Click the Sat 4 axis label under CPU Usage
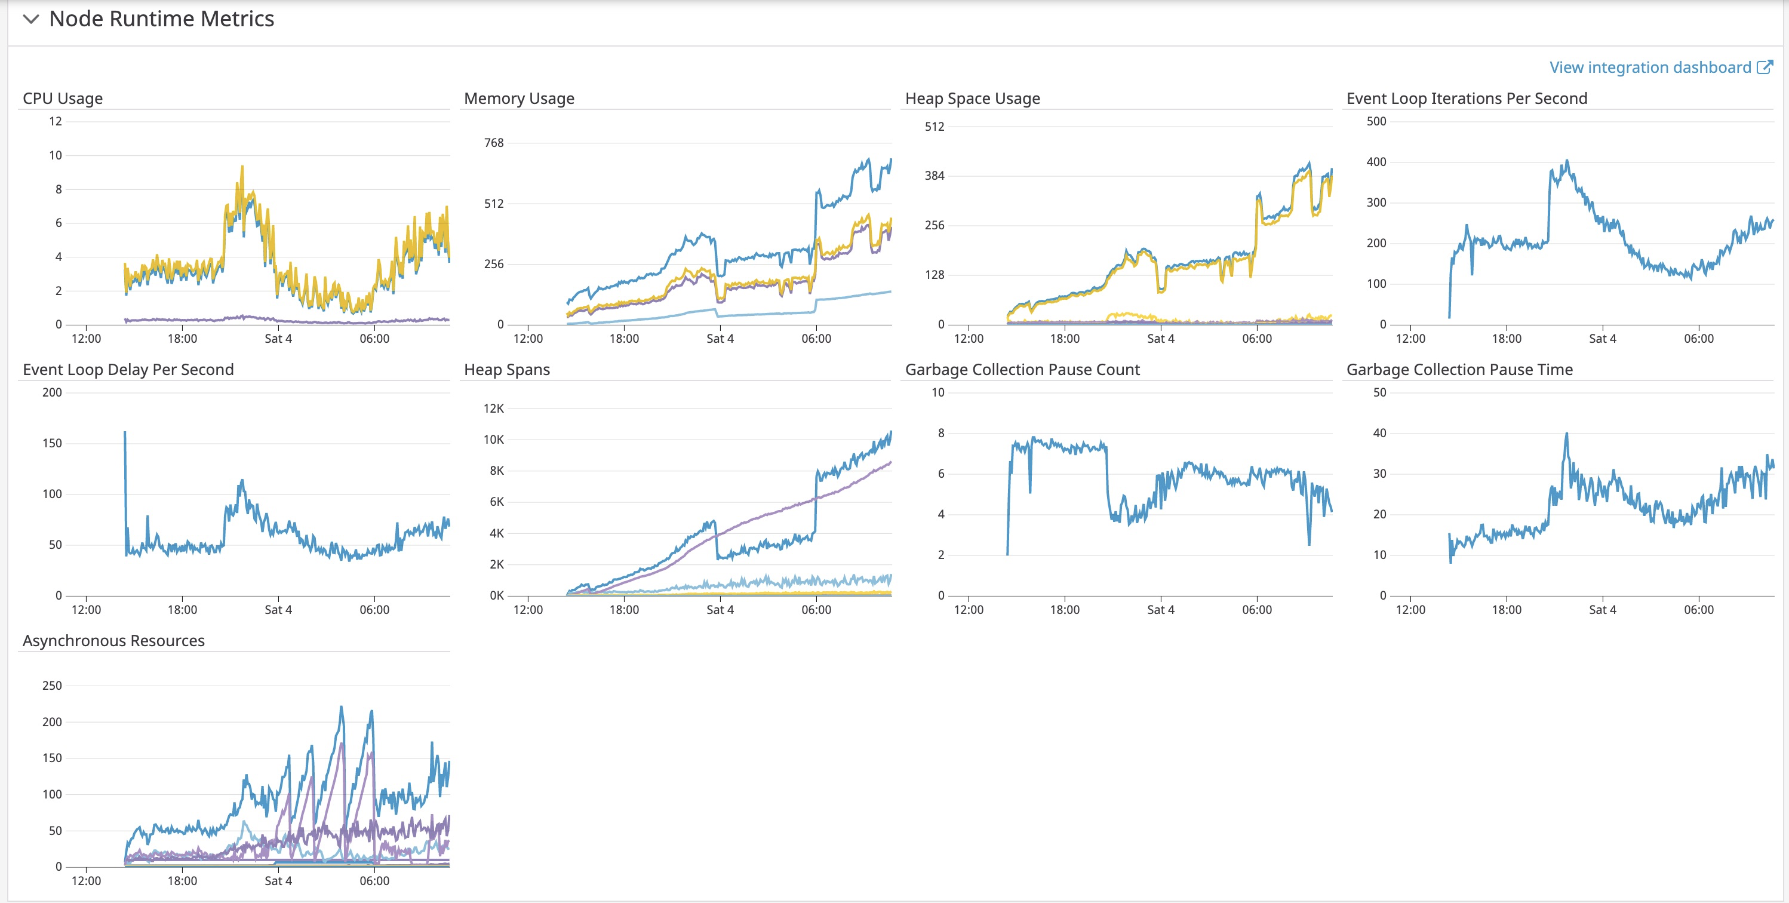Screen dimensions: 1789x903 pos(277,337)
